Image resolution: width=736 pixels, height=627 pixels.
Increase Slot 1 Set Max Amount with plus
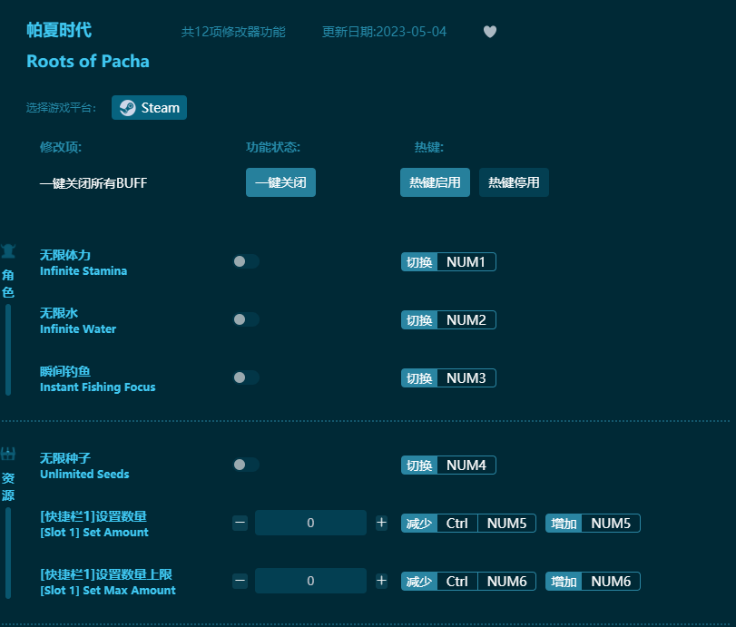[x=381, y=581]
